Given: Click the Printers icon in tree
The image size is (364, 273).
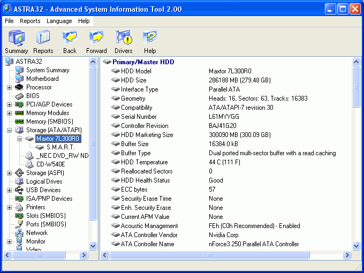Looking at the screenshot, I should (19, 207).
